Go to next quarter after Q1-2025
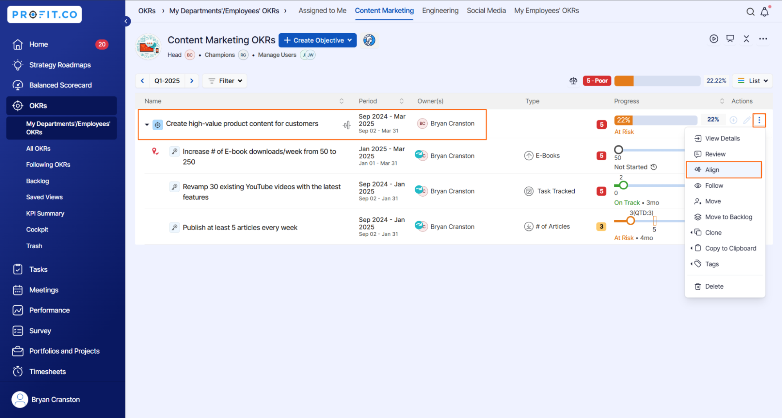 pyautogui.click(x=192, y=81)
